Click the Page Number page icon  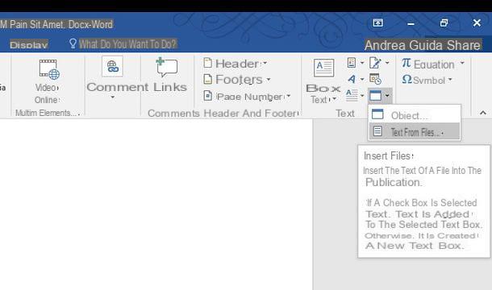click(207, 95)
